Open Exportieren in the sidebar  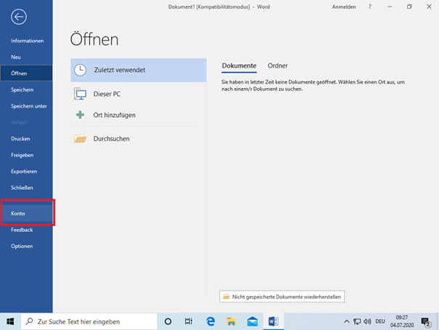(x=23, y=171)
